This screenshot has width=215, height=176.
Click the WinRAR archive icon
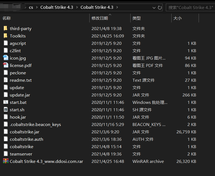coord(6,161)
